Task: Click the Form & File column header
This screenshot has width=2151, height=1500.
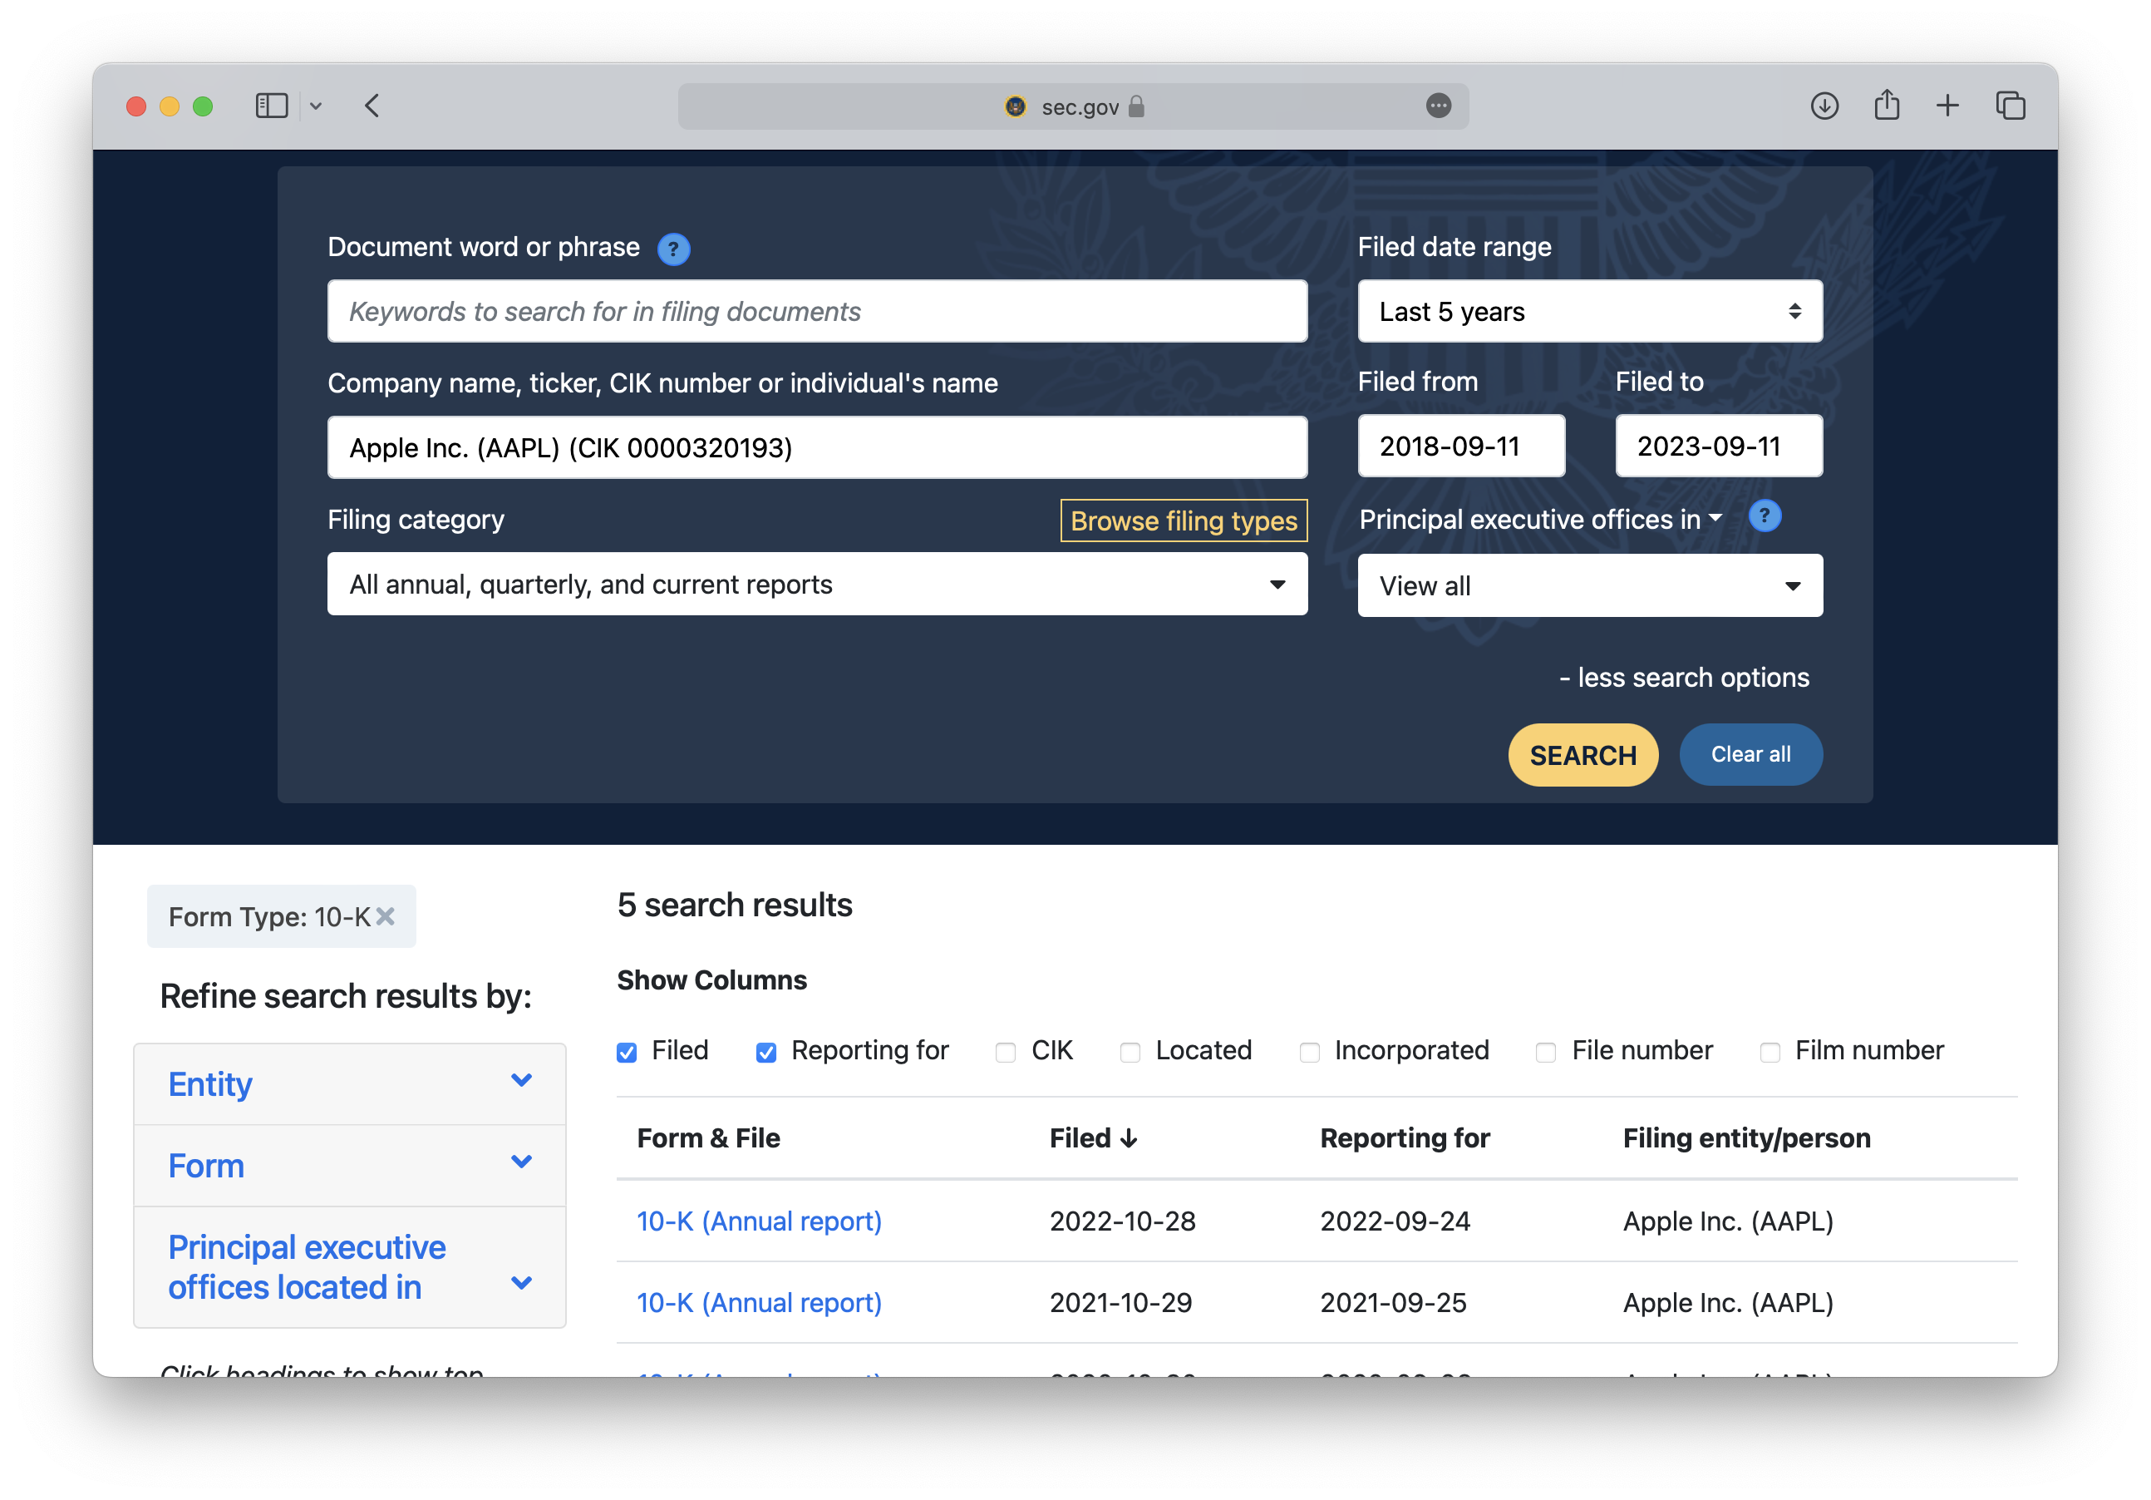Action: [708, 1138]
